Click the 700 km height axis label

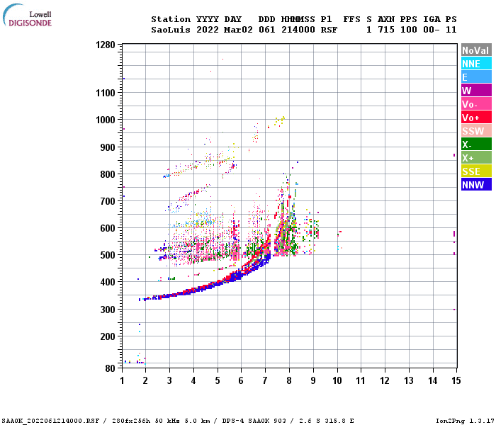[108, 201]
